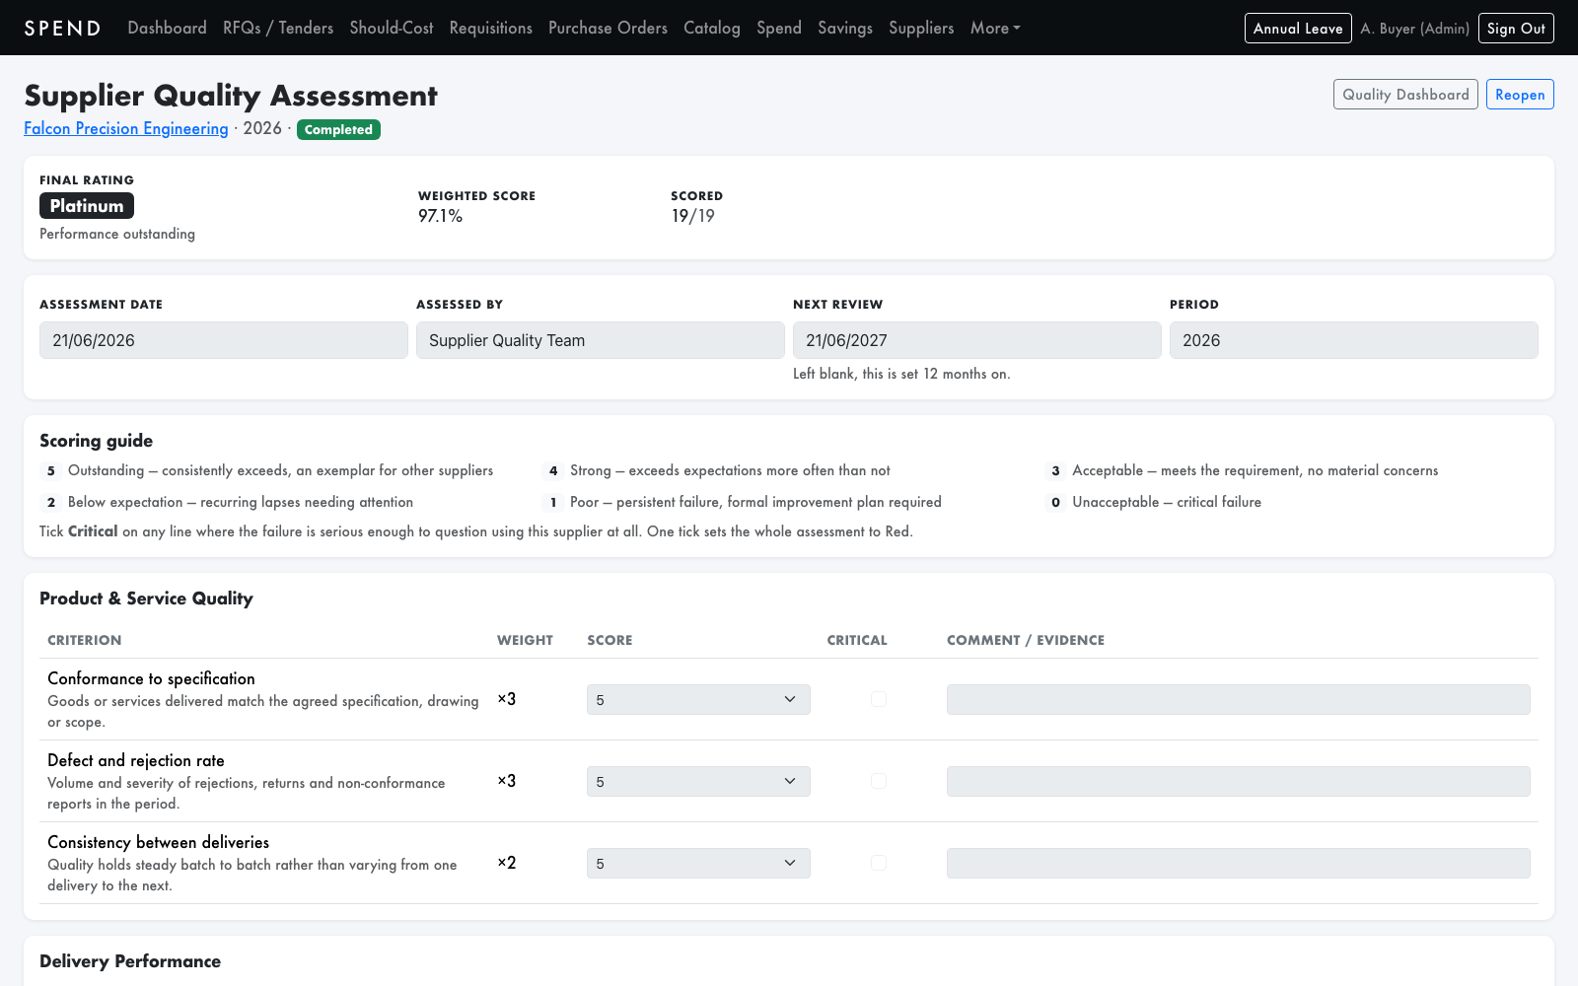The width and height of the screenshot is (1578, 986).
Task: Open the Catalog page
Action: (712, 28)
